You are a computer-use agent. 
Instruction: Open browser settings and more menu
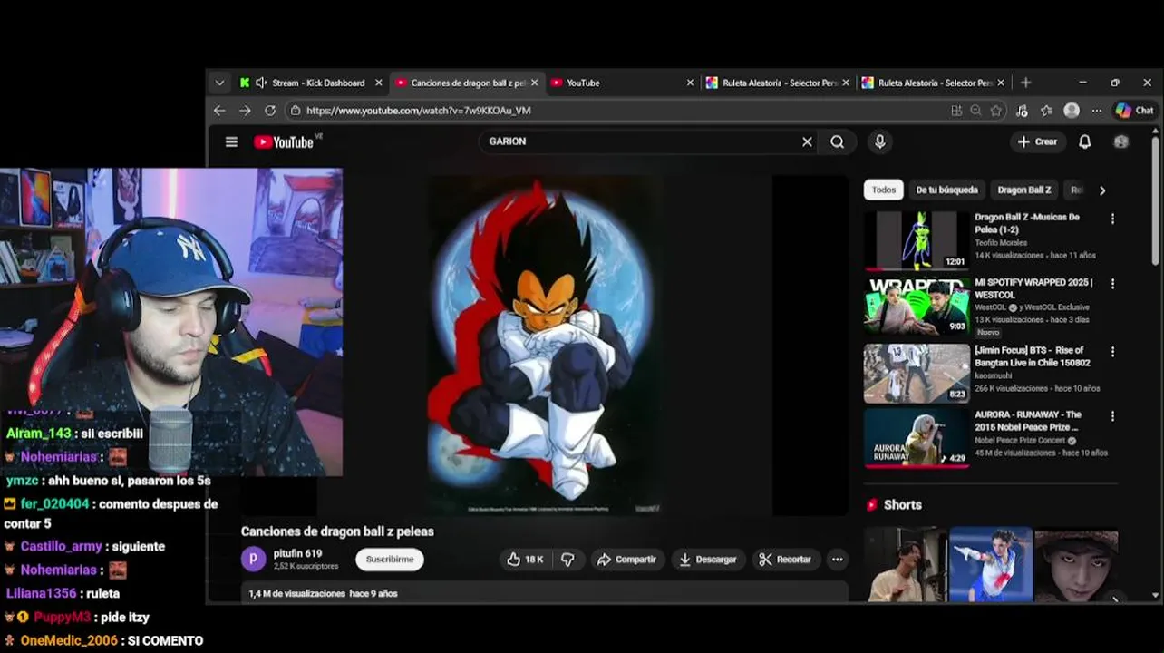point(1097,111)
